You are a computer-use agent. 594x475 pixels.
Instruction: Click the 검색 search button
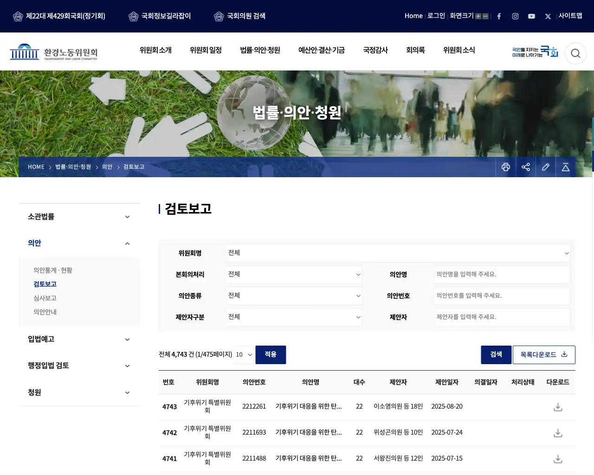(x=496, y=355)
